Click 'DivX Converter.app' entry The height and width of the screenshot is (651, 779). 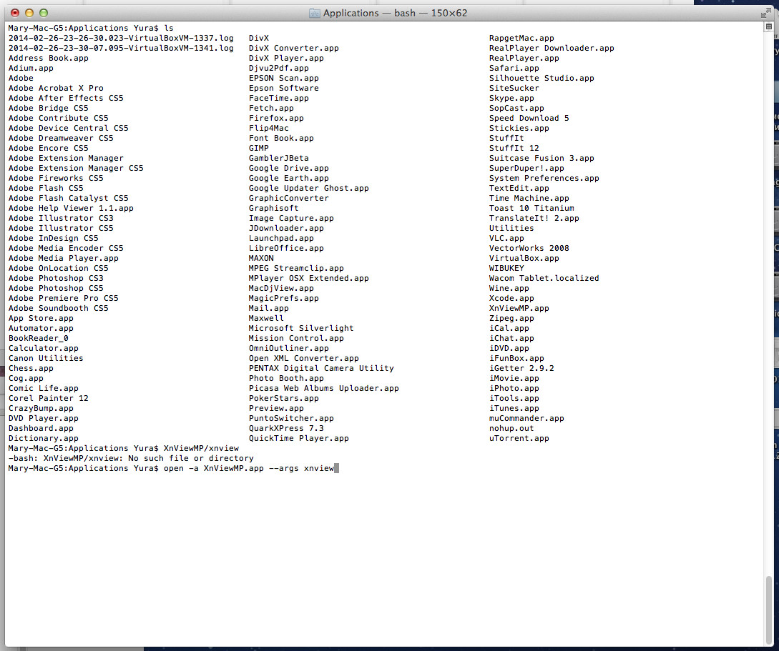tap(293, 48)
